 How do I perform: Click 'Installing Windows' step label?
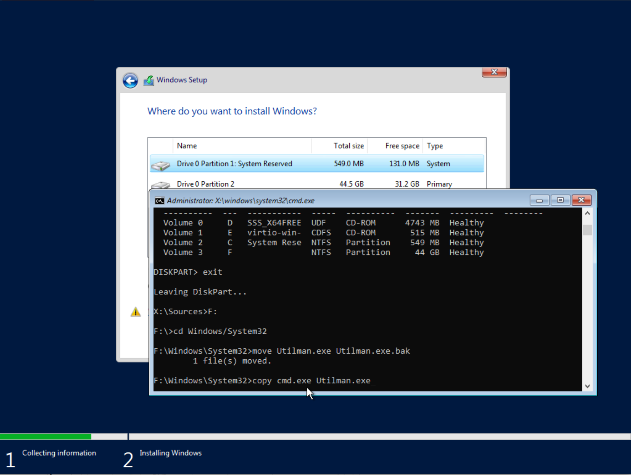point(170,453)
